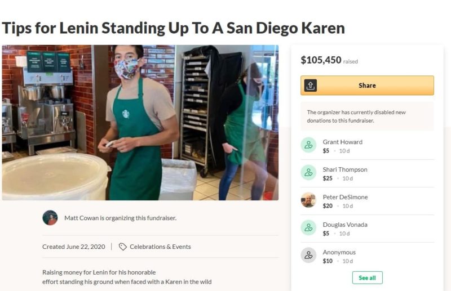451x291 pixels.
Task: Click Grant Howard's donor avatar icon
Action: pyautogui.click(x=308, y=145)
